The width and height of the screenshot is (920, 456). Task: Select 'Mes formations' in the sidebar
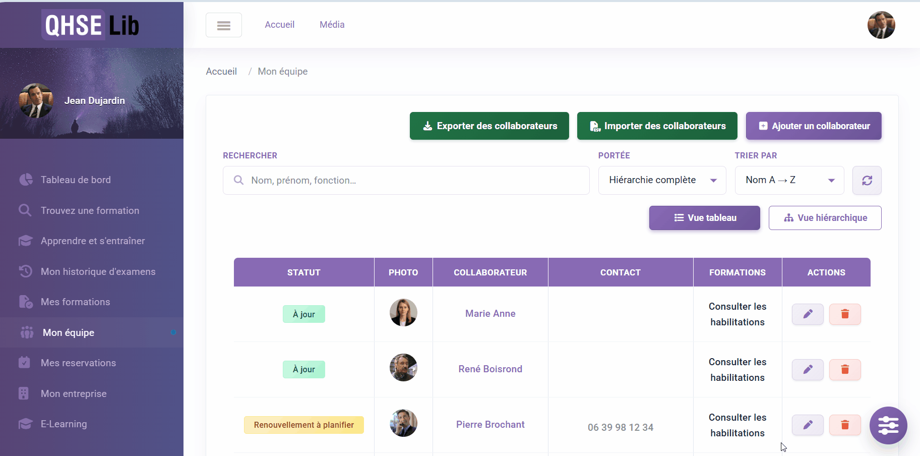click(75, 302)
